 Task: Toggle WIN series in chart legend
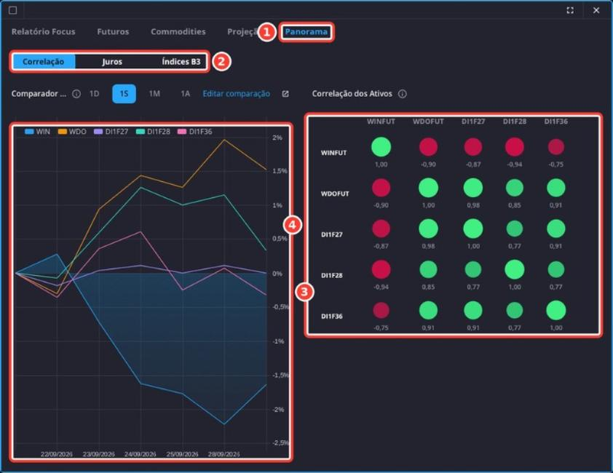[x=38, y=132]
